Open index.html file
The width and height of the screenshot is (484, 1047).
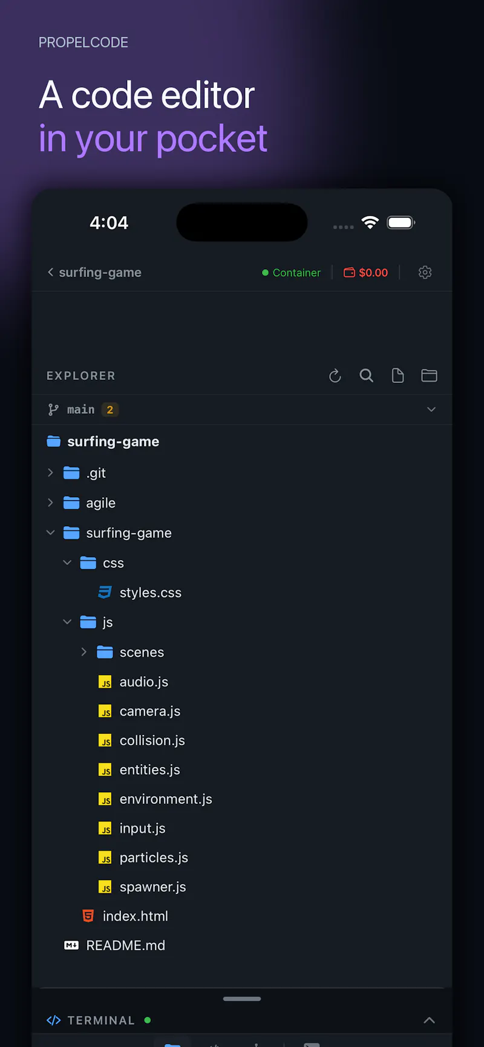tap(136, 916)
